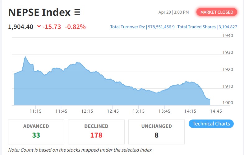The width and height of the screenshot is (244, 155).
Task: Select the Declined stocks count card
Action: pyautogui.click(x=96, y=132)
